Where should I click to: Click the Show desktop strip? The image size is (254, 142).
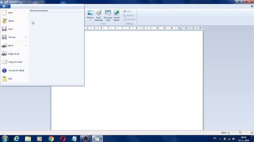click(253, 138)
